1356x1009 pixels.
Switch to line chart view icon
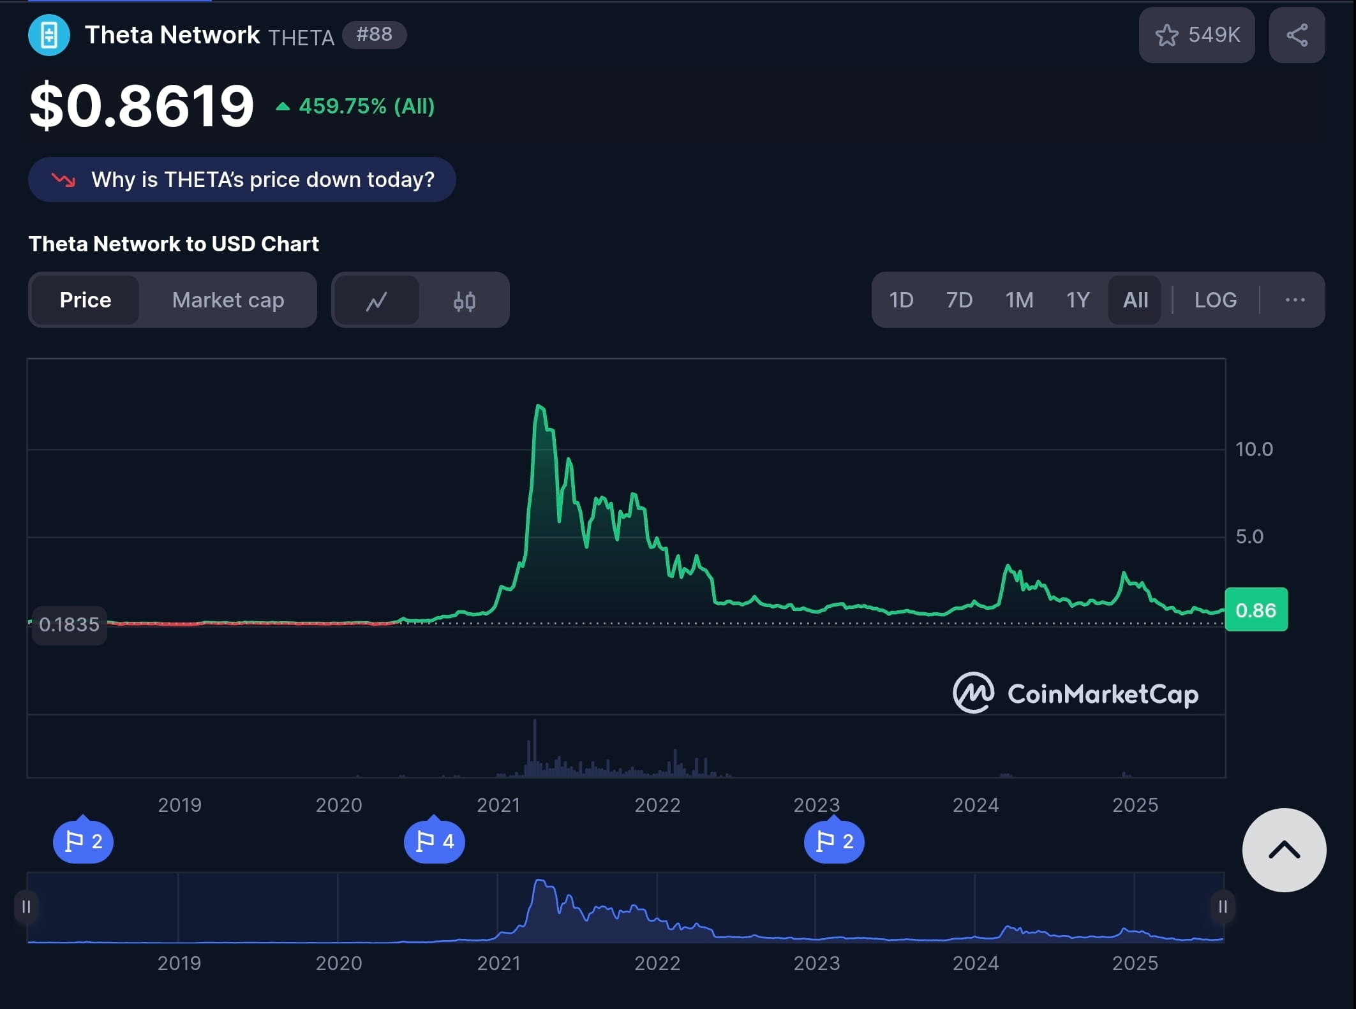pyautogui.click(x=376, y=300)
